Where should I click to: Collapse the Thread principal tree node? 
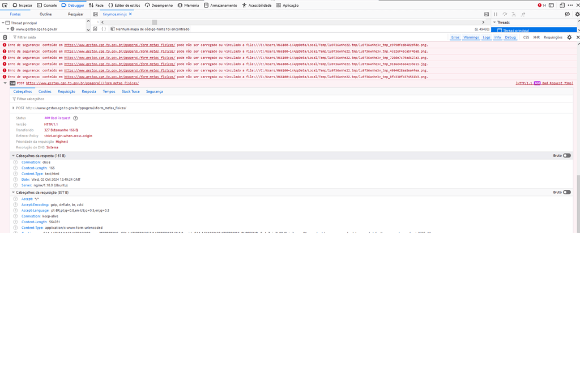pyautogui.click(x=3, y=23)
